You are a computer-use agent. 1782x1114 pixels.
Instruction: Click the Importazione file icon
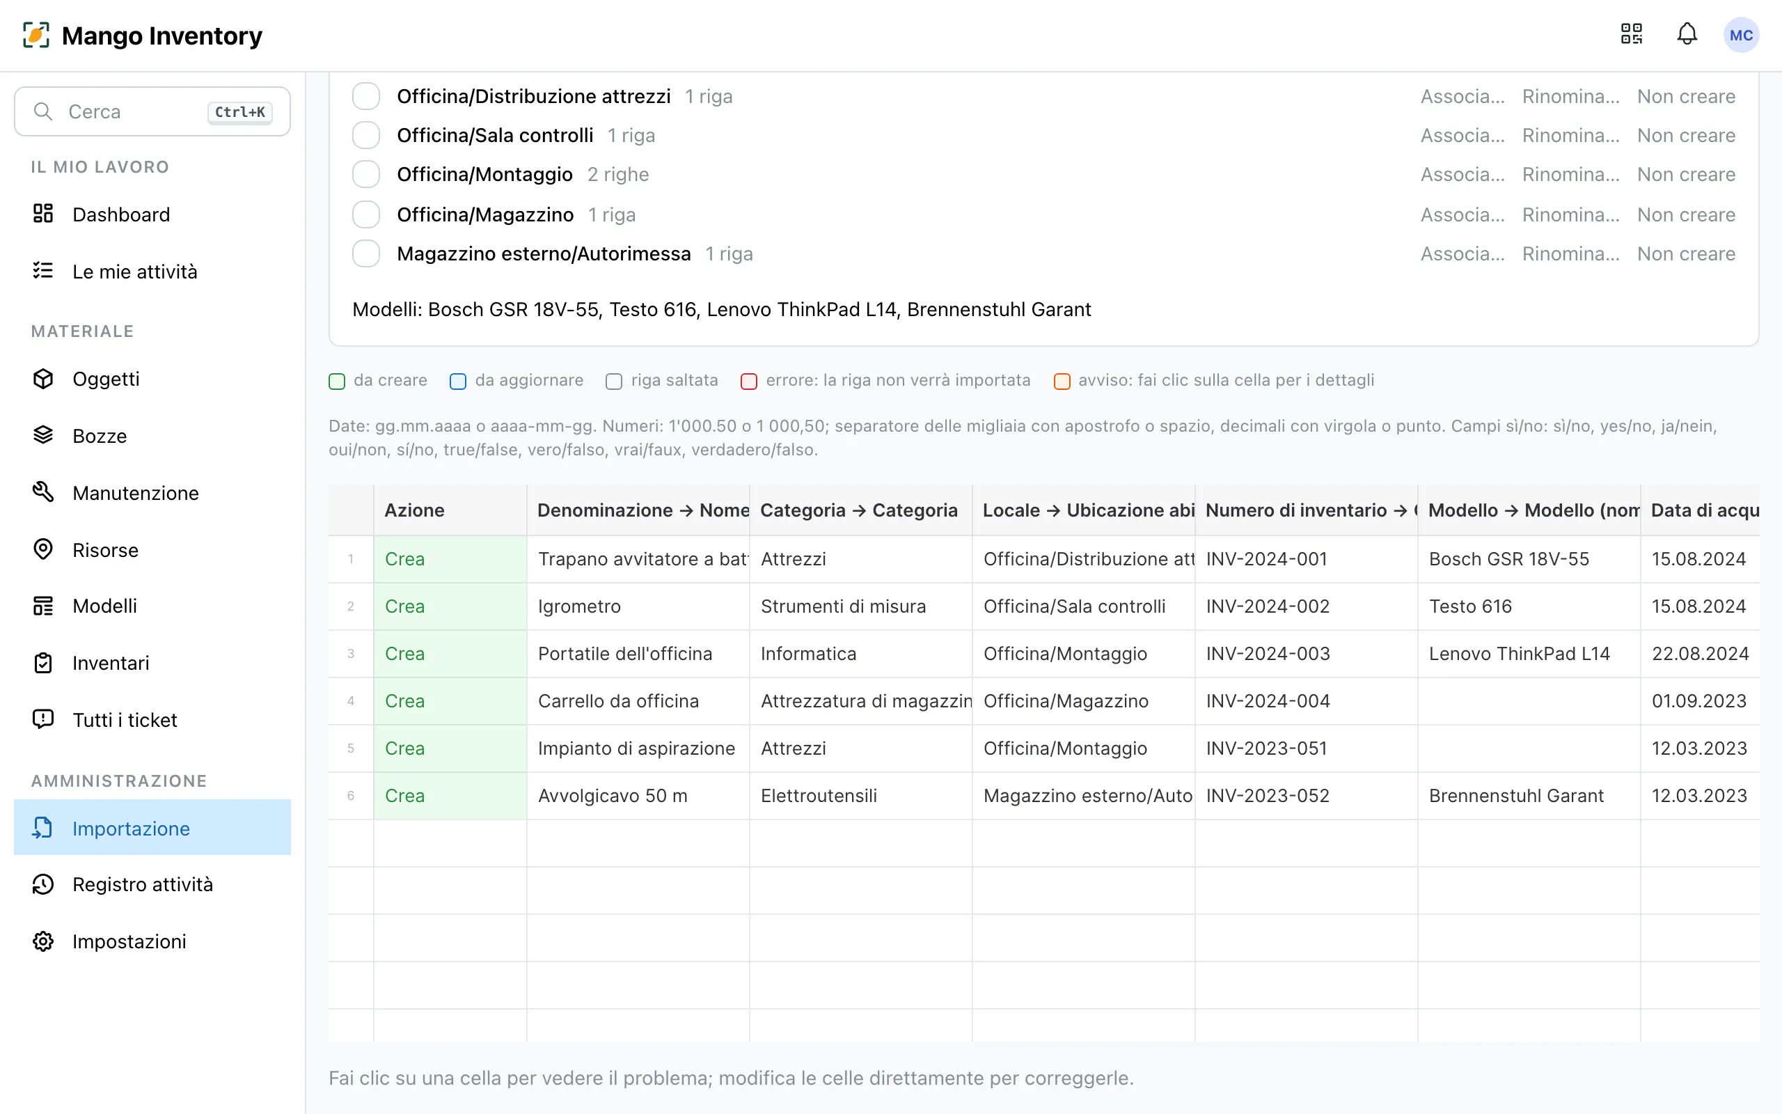(43, 828)
